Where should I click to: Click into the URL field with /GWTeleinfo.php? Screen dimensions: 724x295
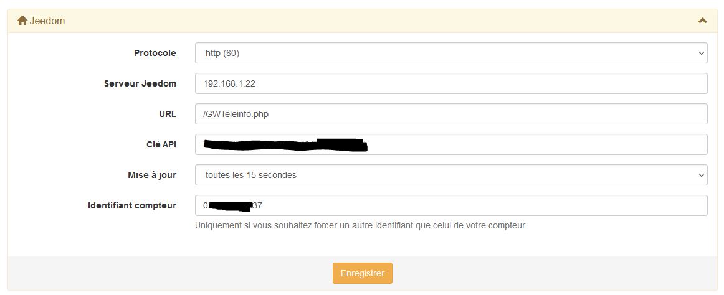[451, 114]
